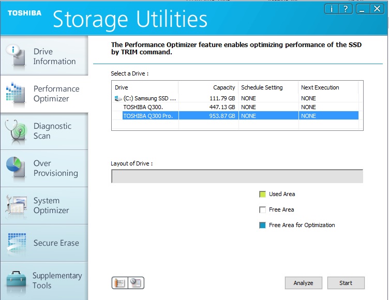Select the TOSHIBA Q300 Pro. drive row
Viewport: 389px width, 300px height.
tap(236, 116)
